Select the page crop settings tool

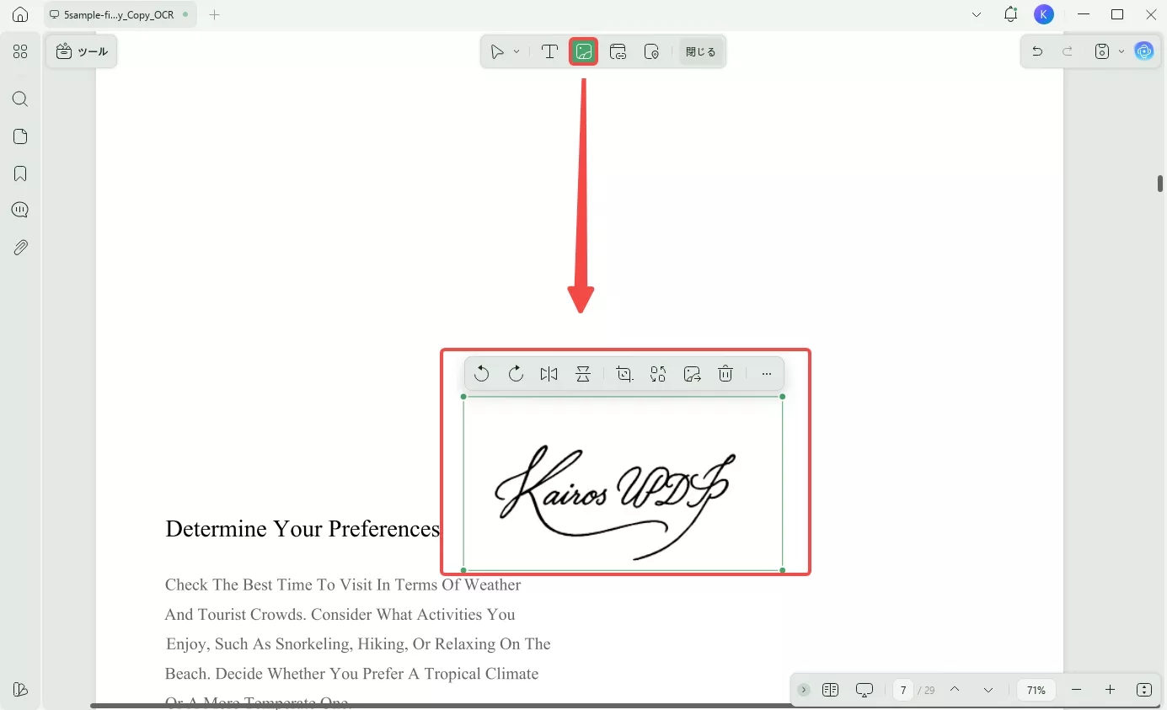(651, 52)
